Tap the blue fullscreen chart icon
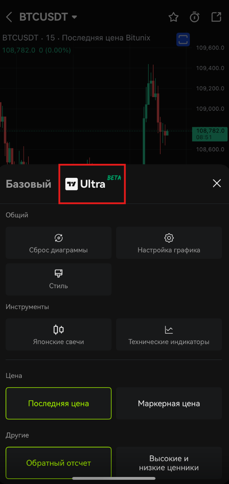The height and width of the screenshot is (484, 229). [183, 39]
